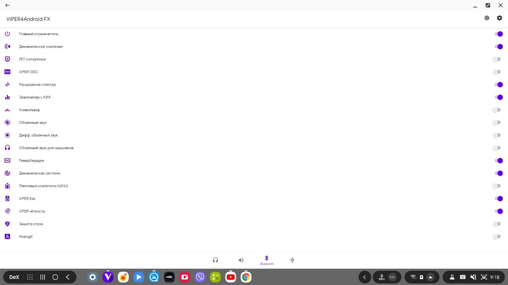Toggle the Объёмный звук switch on
This screenshot has height=285, width=508.
click(496, 123)
